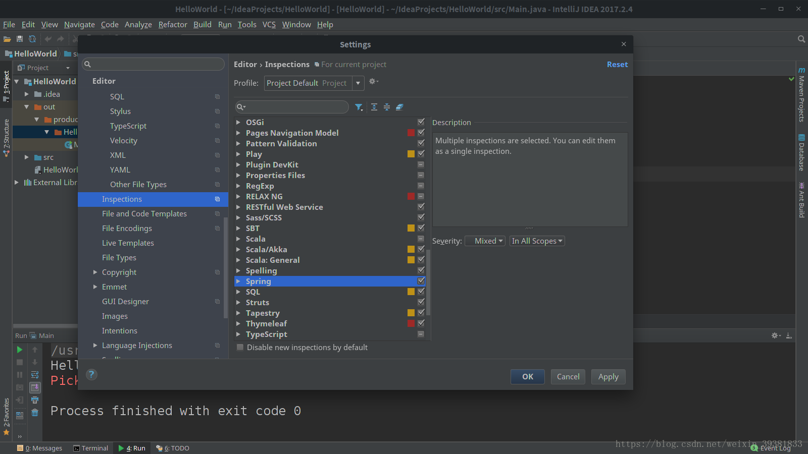Toggle the Spelling inspections checkbox
Viewport: 808px width, 454px height.
(x=421, y=270)
